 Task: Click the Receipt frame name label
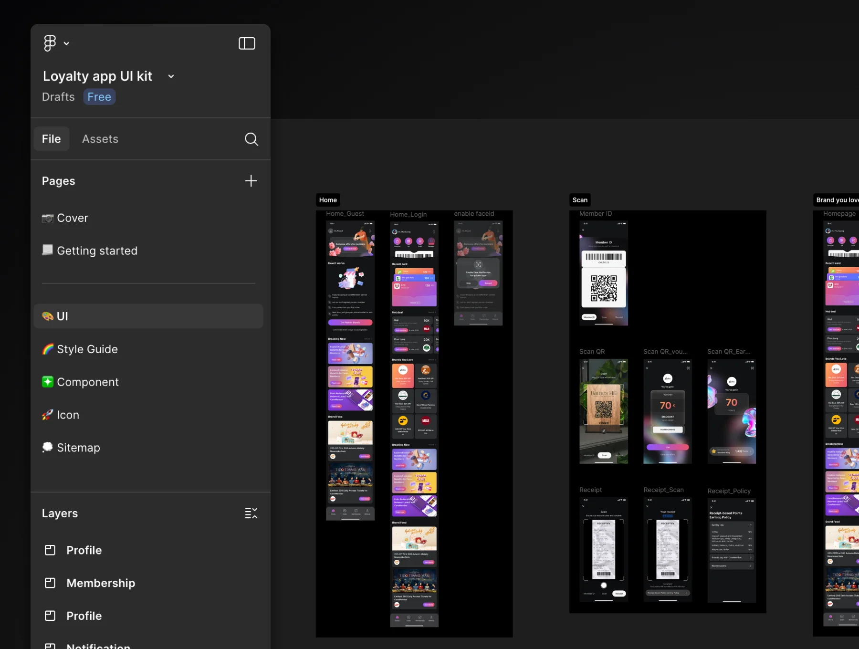pyautogui.click(x=591, y=490)
